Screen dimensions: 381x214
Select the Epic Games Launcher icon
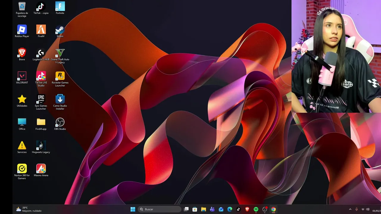pos(41,102)
